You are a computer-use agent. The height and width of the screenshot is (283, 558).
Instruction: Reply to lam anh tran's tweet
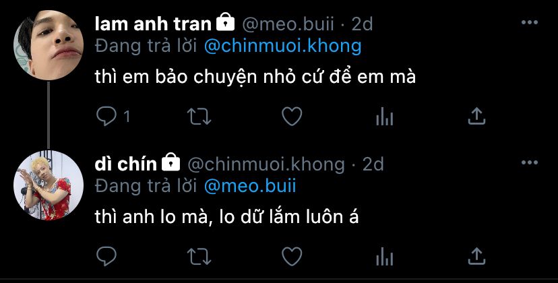[x=106, y=117]
